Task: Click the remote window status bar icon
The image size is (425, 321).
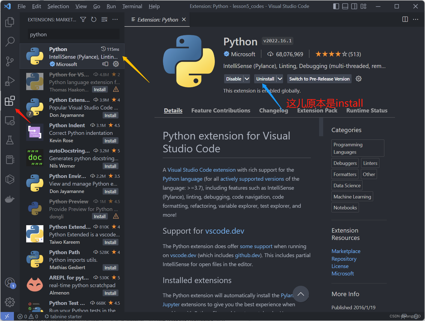Action: coord(7,316)
